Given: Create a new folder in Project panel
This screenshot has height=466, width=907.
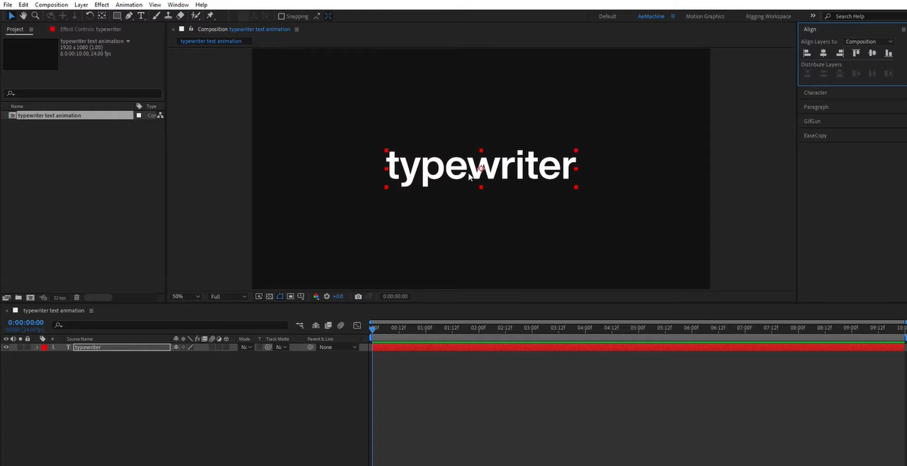Looking at the screenshot, I should 18,297.
